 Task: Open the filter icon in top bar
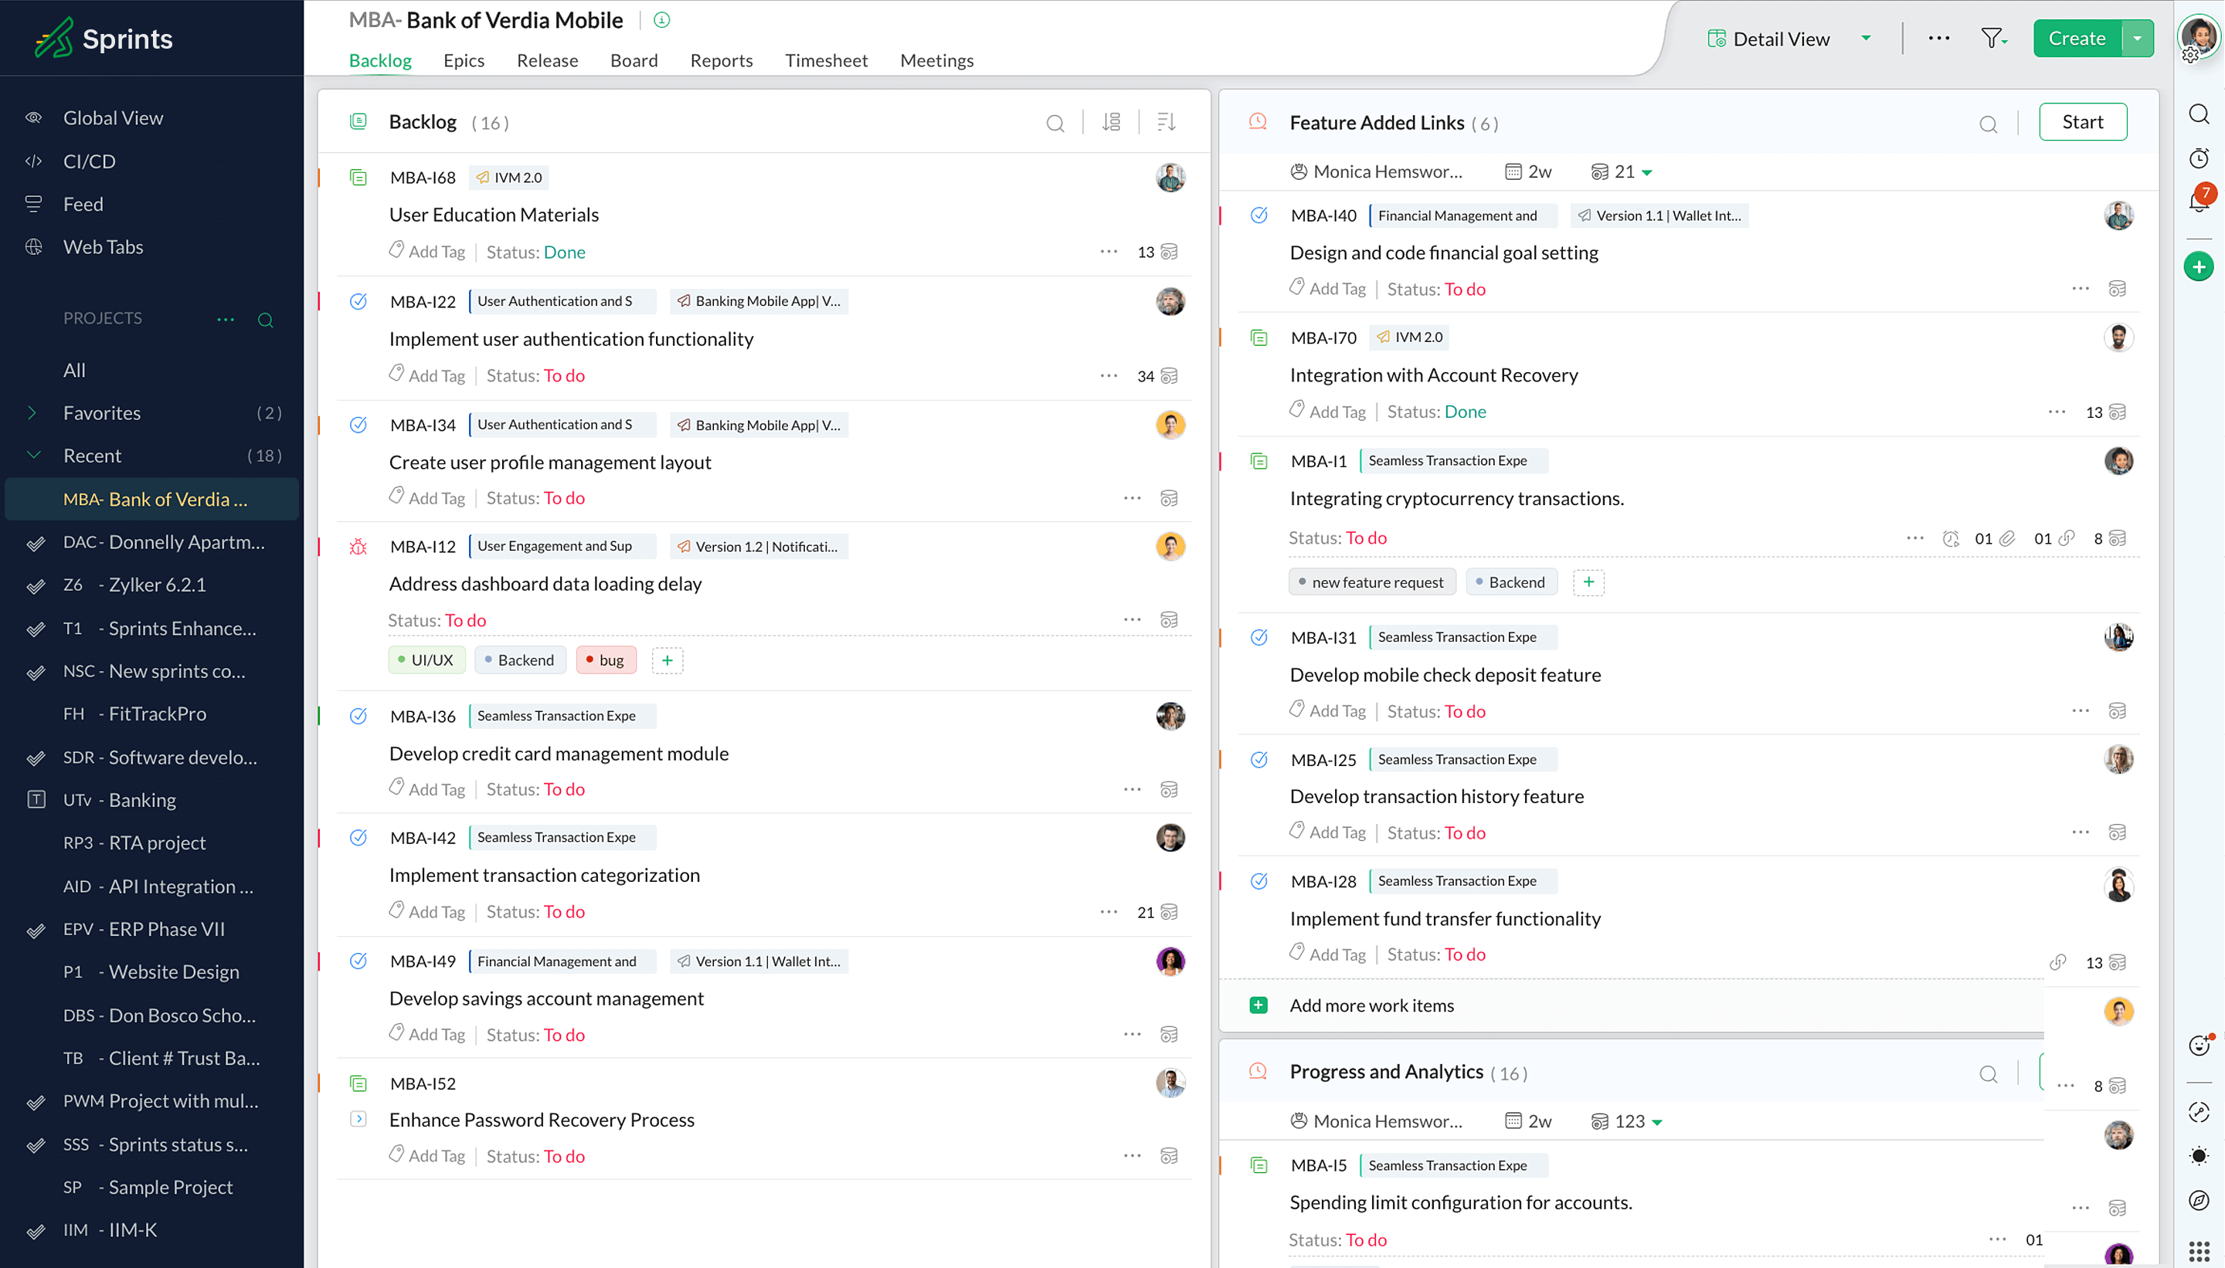1993,39
